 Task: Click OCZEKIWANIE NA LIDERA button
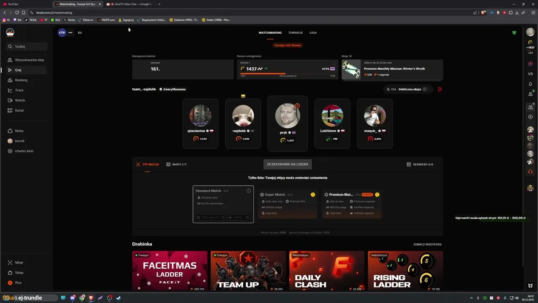pyautogui.click(x=287, y=164)
